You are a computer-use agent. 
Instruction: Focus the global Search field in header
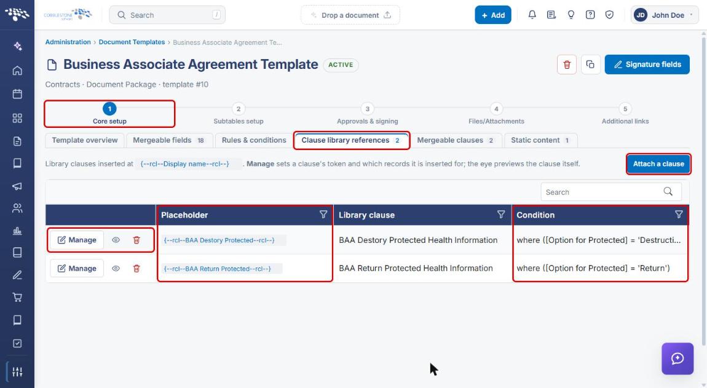[167, 15]
